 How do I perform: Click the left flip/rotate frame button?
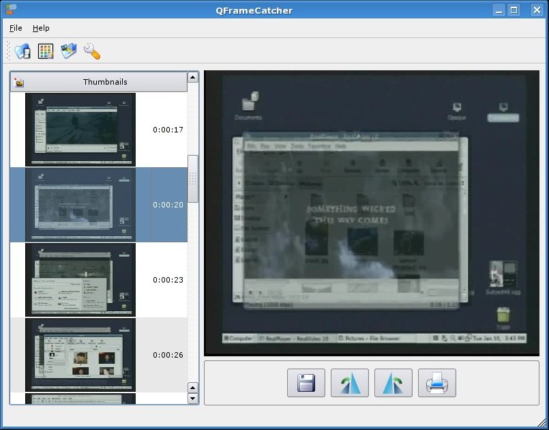coord(350,383)
